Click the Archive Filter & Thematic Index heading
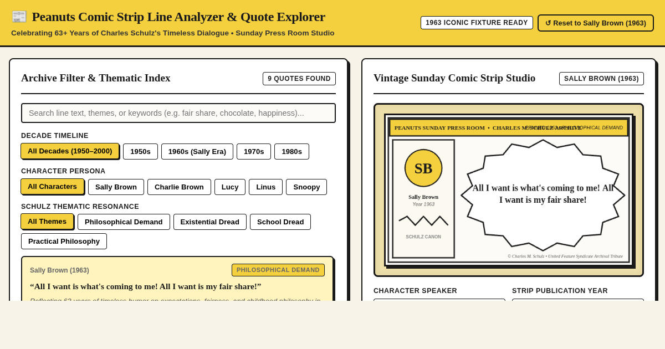665x349 pixels. (x=96, y=78)
